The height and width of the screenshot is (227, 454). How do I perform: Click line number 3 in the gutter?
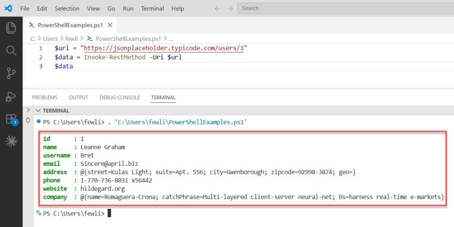[x=41, y=67]
